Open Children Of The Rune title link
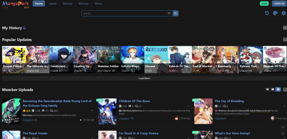The height and width of the screenshot is (139, 287). 134,101
